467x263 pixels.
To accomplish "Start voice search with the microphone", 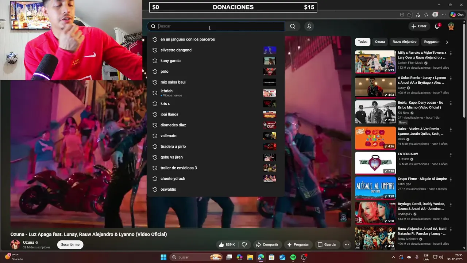I will tap(309, 26).
